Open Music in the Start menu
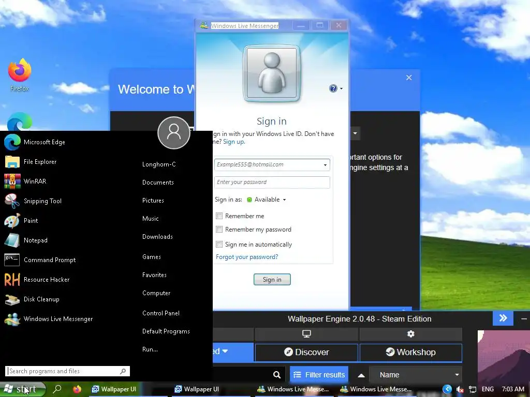 pyautogui.click(x=151, y=219)
